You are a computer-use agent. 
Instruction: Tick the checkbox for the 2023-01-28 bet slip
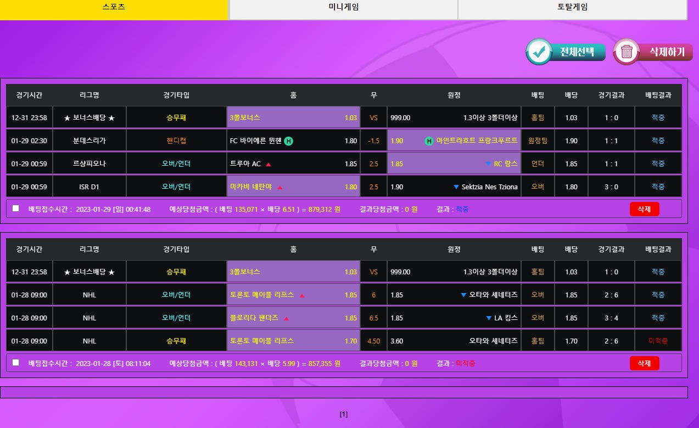(15, 362)
